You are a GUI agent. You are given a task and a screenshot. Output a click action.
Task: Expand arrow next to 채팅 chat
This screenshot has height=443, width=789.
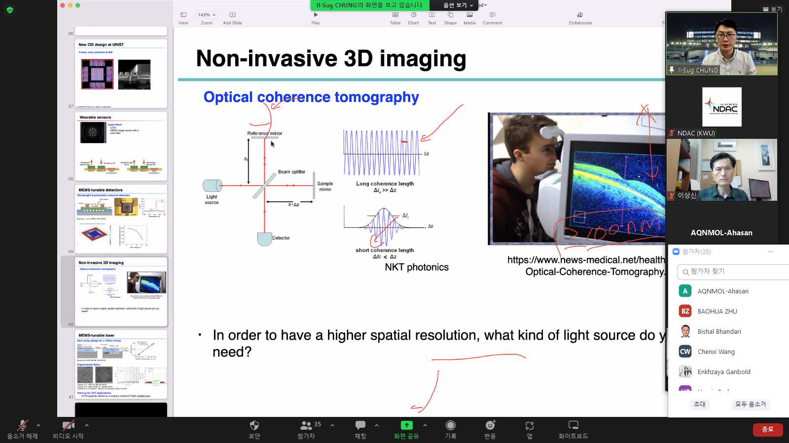[377, 425]
